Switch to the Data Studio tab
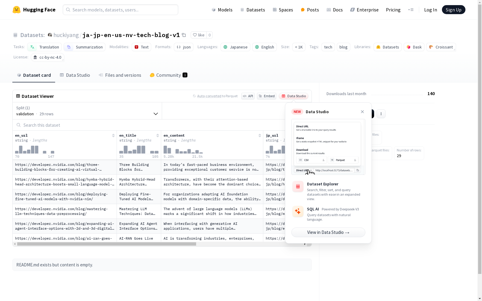This screenshot has height=301, width=482. click(75, 75)
